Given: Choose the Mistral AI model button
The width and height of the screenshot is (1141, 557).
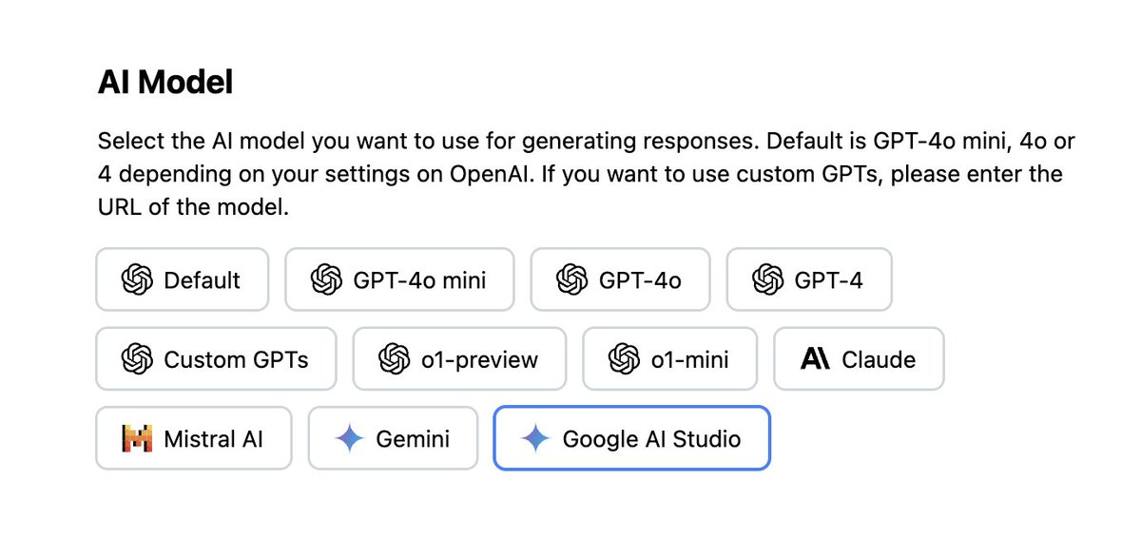Looking at the screenshot, I should [x=194, y=438].
